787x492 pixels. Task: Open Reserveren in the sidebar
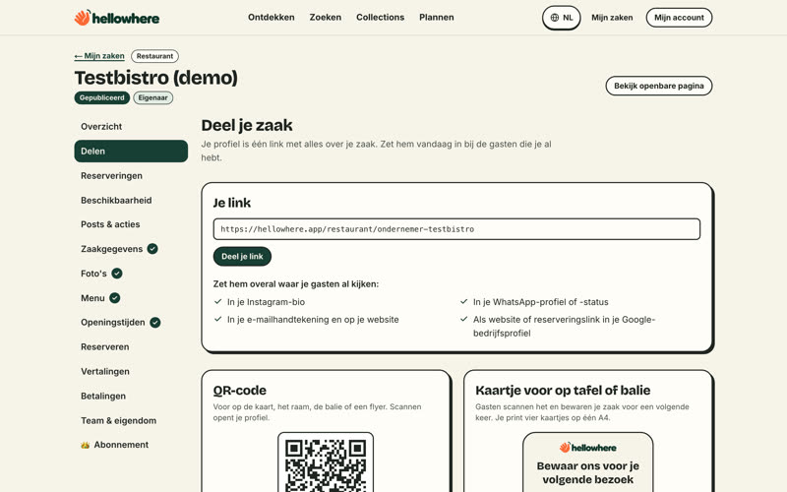131,347
